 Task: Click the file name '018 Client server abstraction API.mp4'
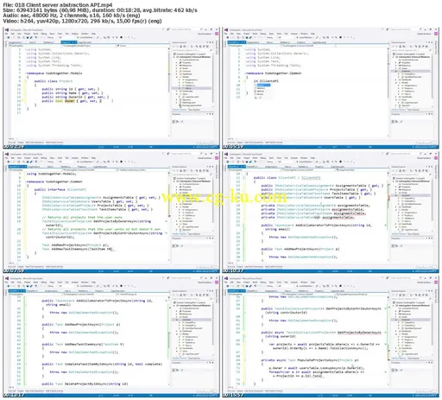(62, 5)
